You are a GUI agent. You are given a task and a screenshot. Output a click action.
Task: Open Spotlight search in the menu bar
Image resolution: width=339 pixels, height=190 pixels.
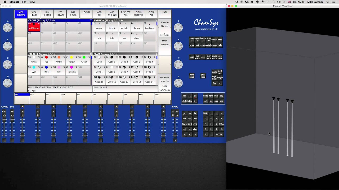328,2
